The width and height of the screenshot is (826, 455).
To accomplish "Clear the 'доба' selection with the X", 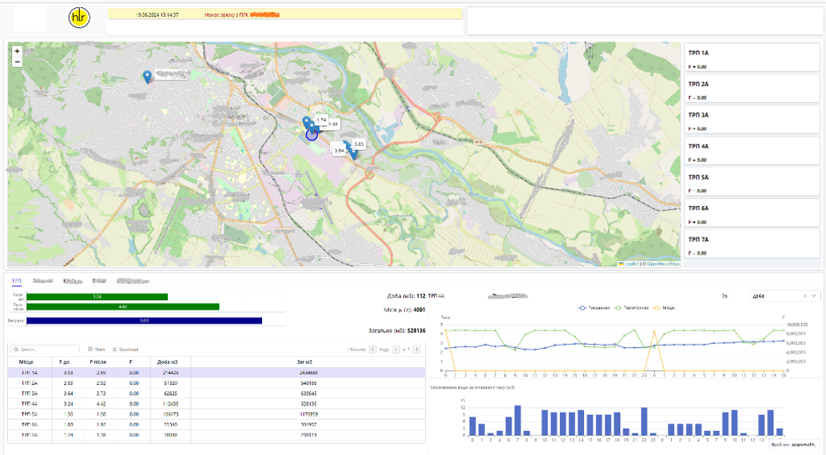I will [x=804, y=296].
